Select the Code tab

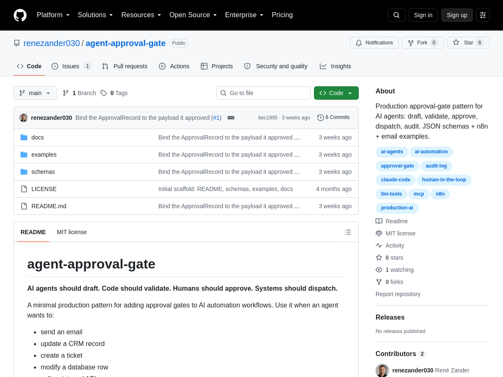[x=29, y=66]
